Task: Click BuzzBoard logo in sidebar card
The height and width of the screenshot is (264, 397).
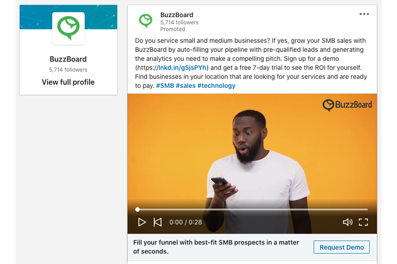Action: (68, 28)
